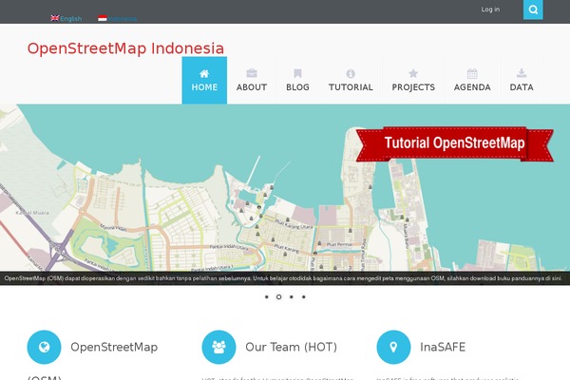Viewport: 570px width, 380px height.
Task: Click the house icon above HOME
Action: [x=204, y=74]
